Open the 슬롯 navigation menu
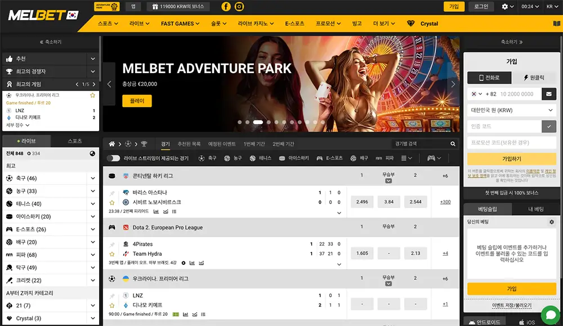 (218, 24)
